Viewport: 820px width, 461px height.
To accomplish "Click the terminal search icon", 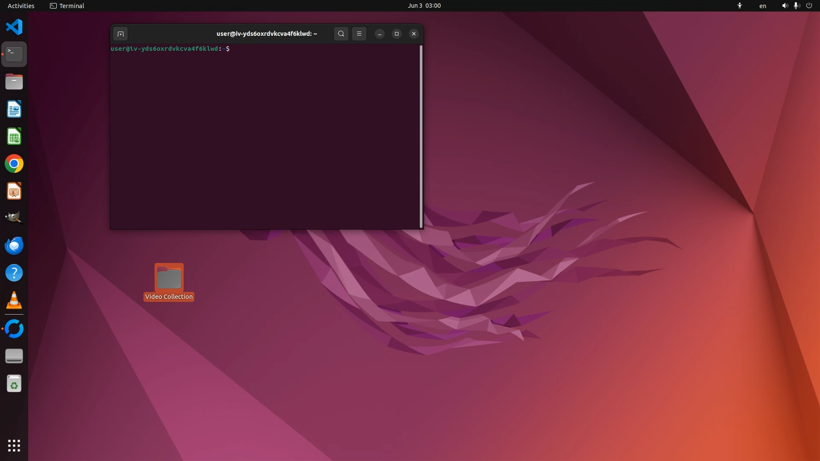I will 341,34.
